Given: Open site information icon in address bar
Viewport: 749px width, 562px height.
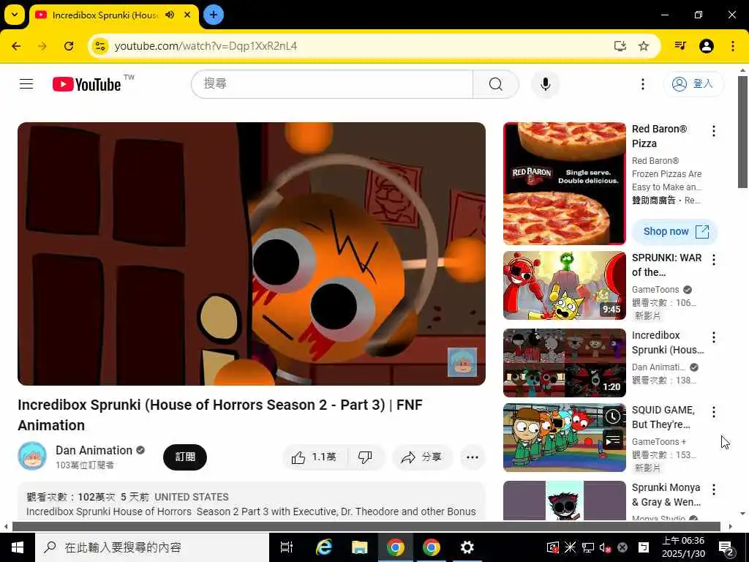Looking at the screenshot, I should [100, 46].
